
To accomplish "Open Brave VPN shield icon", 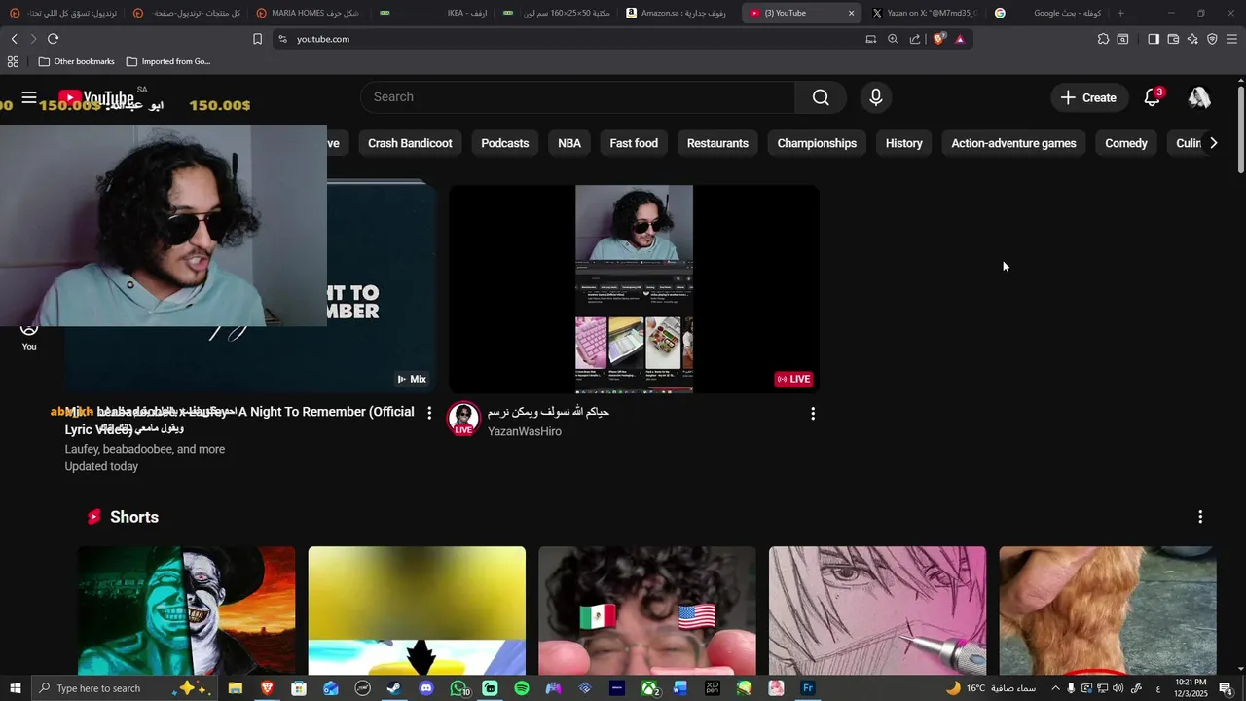I will [1212, 39].
